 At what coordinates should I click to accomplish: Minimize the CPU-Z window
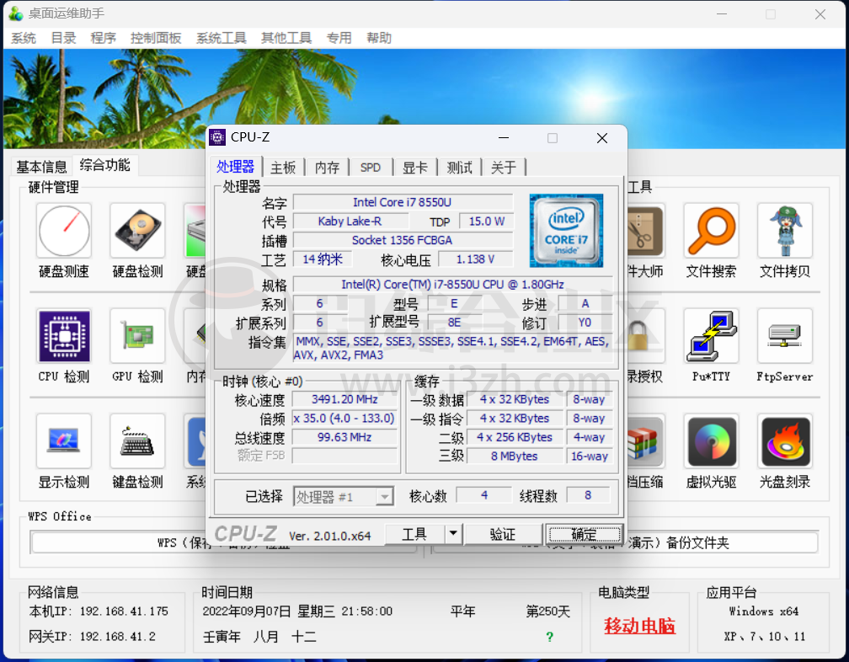point(504,138)
